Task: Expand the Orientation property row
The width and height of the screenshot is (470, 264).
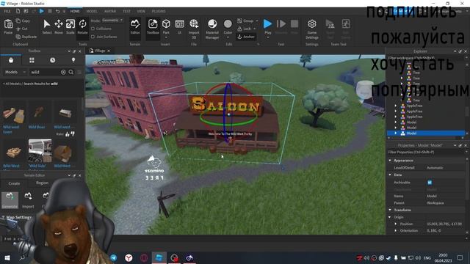Action: (x=396, y=230)
